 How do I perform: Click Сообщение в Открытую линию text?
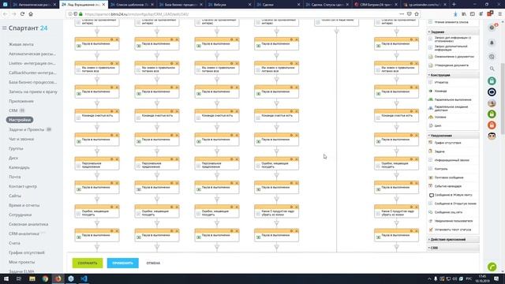(455, 204)
